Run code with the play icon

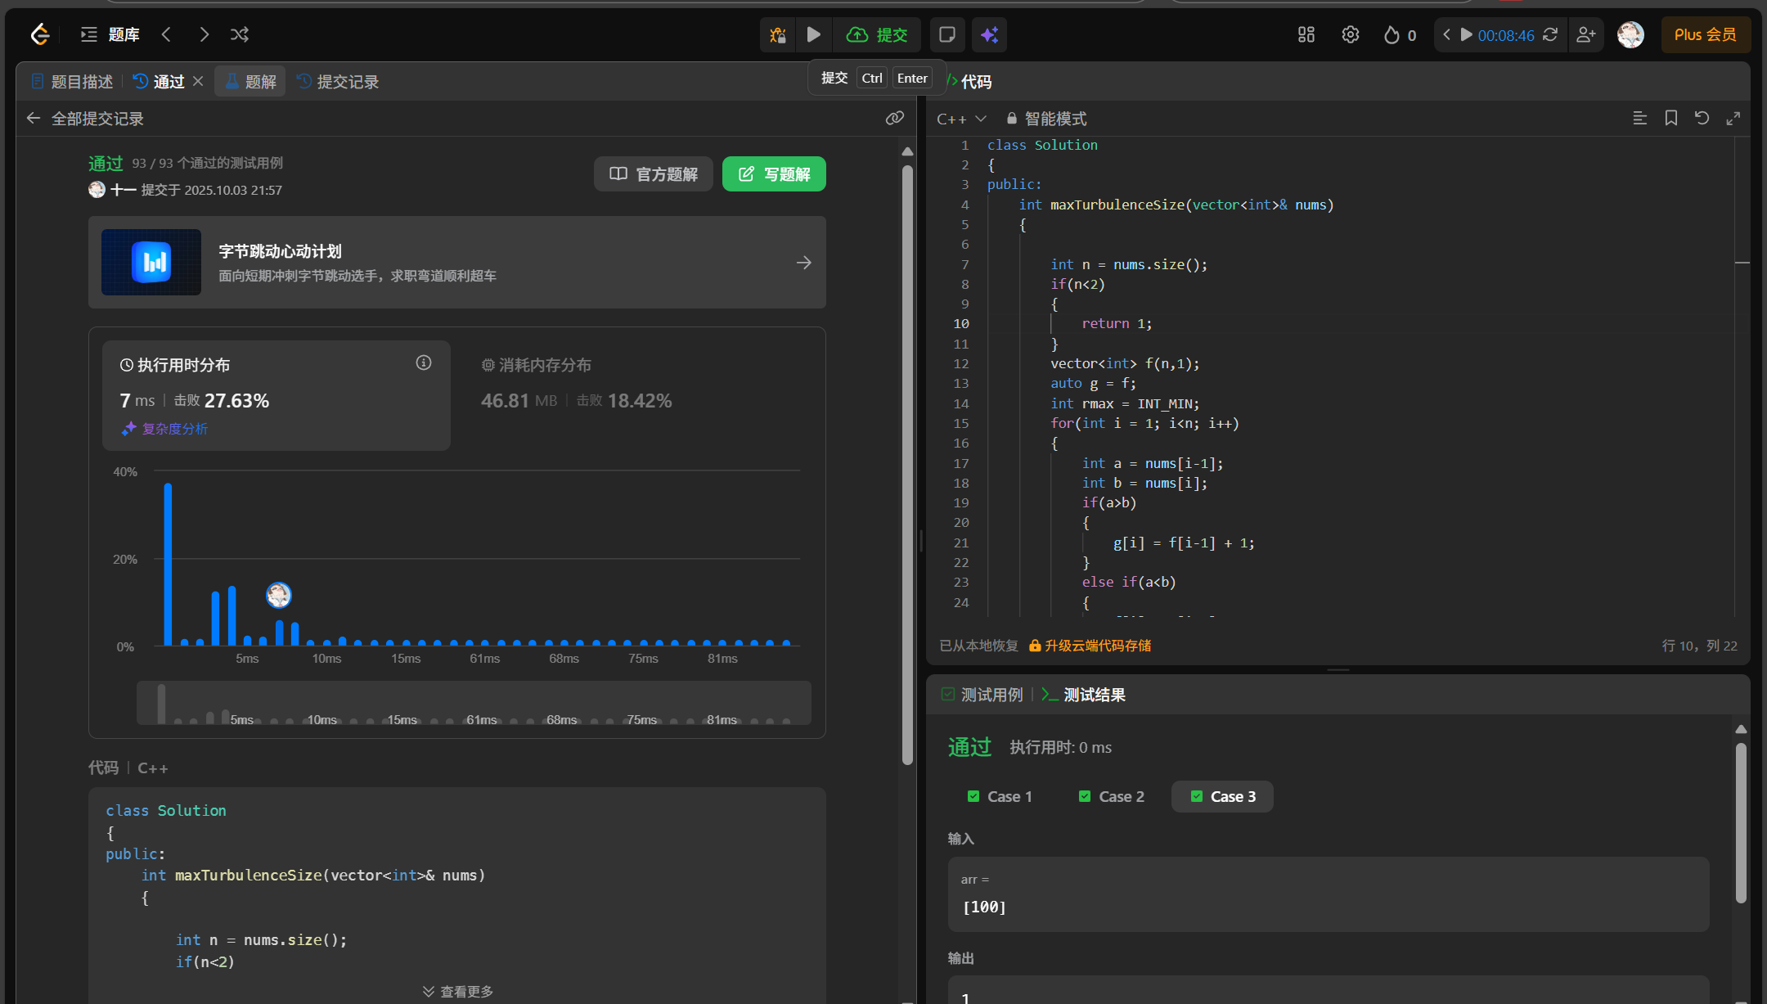point(813,35)
